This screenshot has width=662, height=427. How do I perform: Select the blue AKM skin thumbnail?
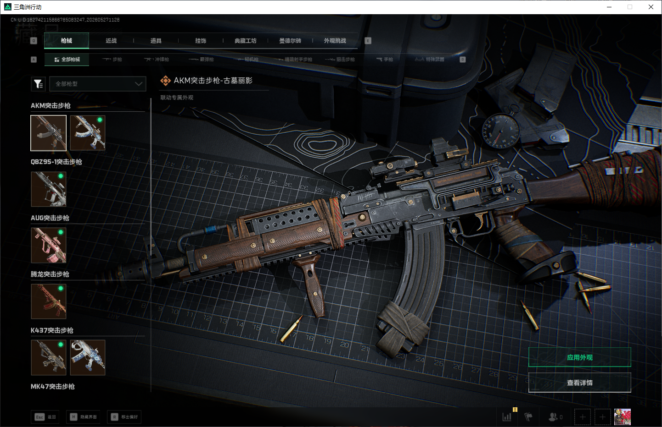88,133
